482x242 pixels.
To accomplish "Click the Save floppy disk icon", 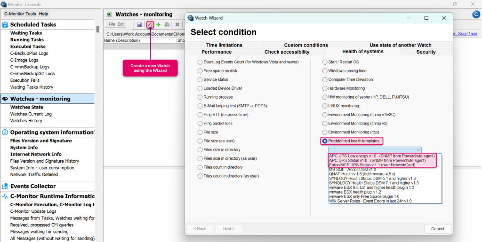I will 139,24.
